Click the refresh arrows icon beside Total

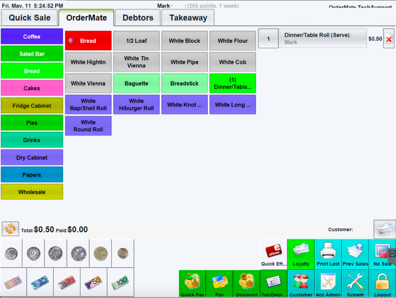(10, 229)
